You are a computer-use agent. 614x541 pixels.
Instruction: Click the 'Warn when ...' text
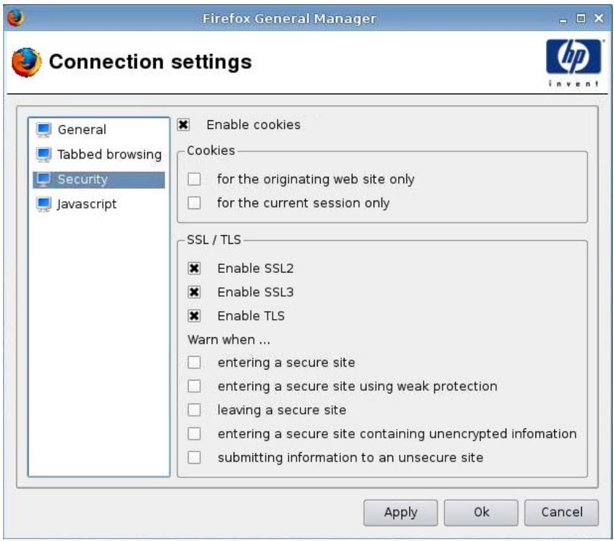pos(229,340)
